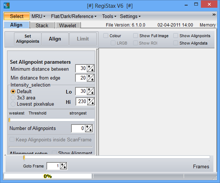Click the Threshold slider handle
The width and height of the screenshot is (220, 183).
pos(10,120)
